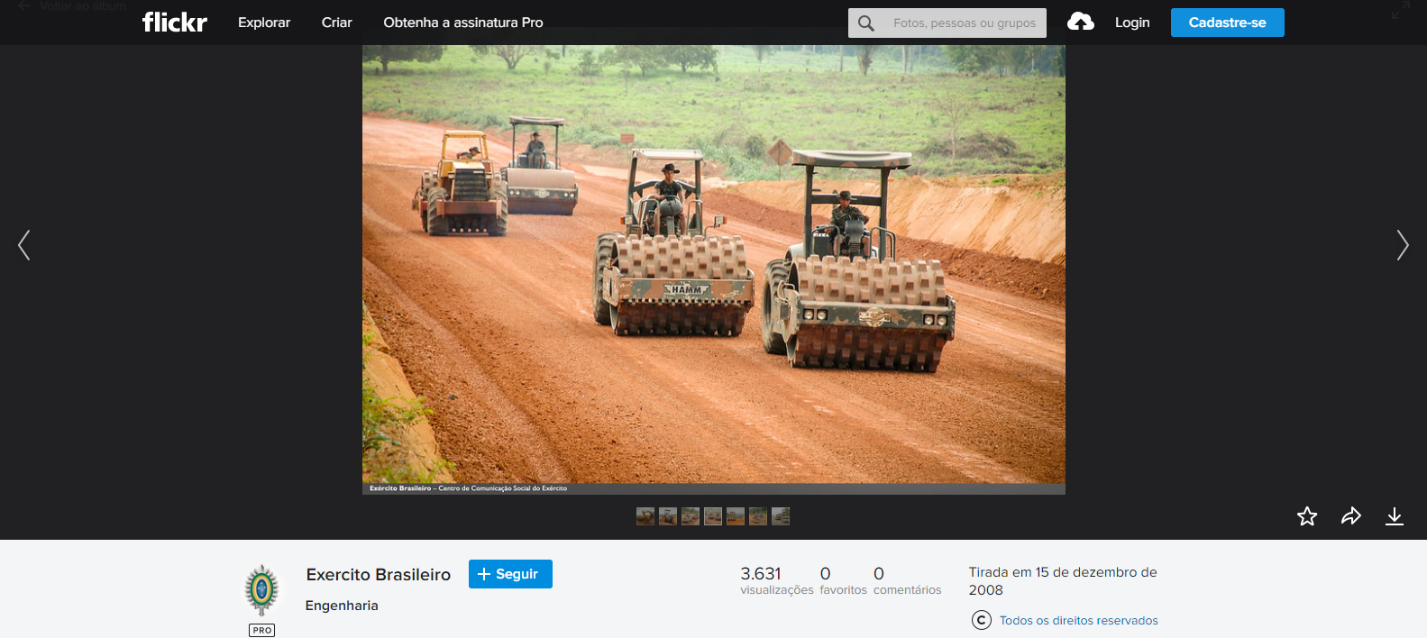The image size is (1427, 638).
Task: Click the Engenharia photo title
Action: tap(342, 606)
